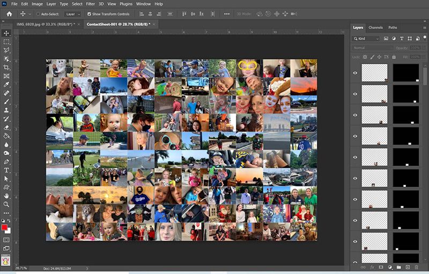The height and width of the screenshot is (274, 429).
Task: Select the Crop tool
Action: 6,68
